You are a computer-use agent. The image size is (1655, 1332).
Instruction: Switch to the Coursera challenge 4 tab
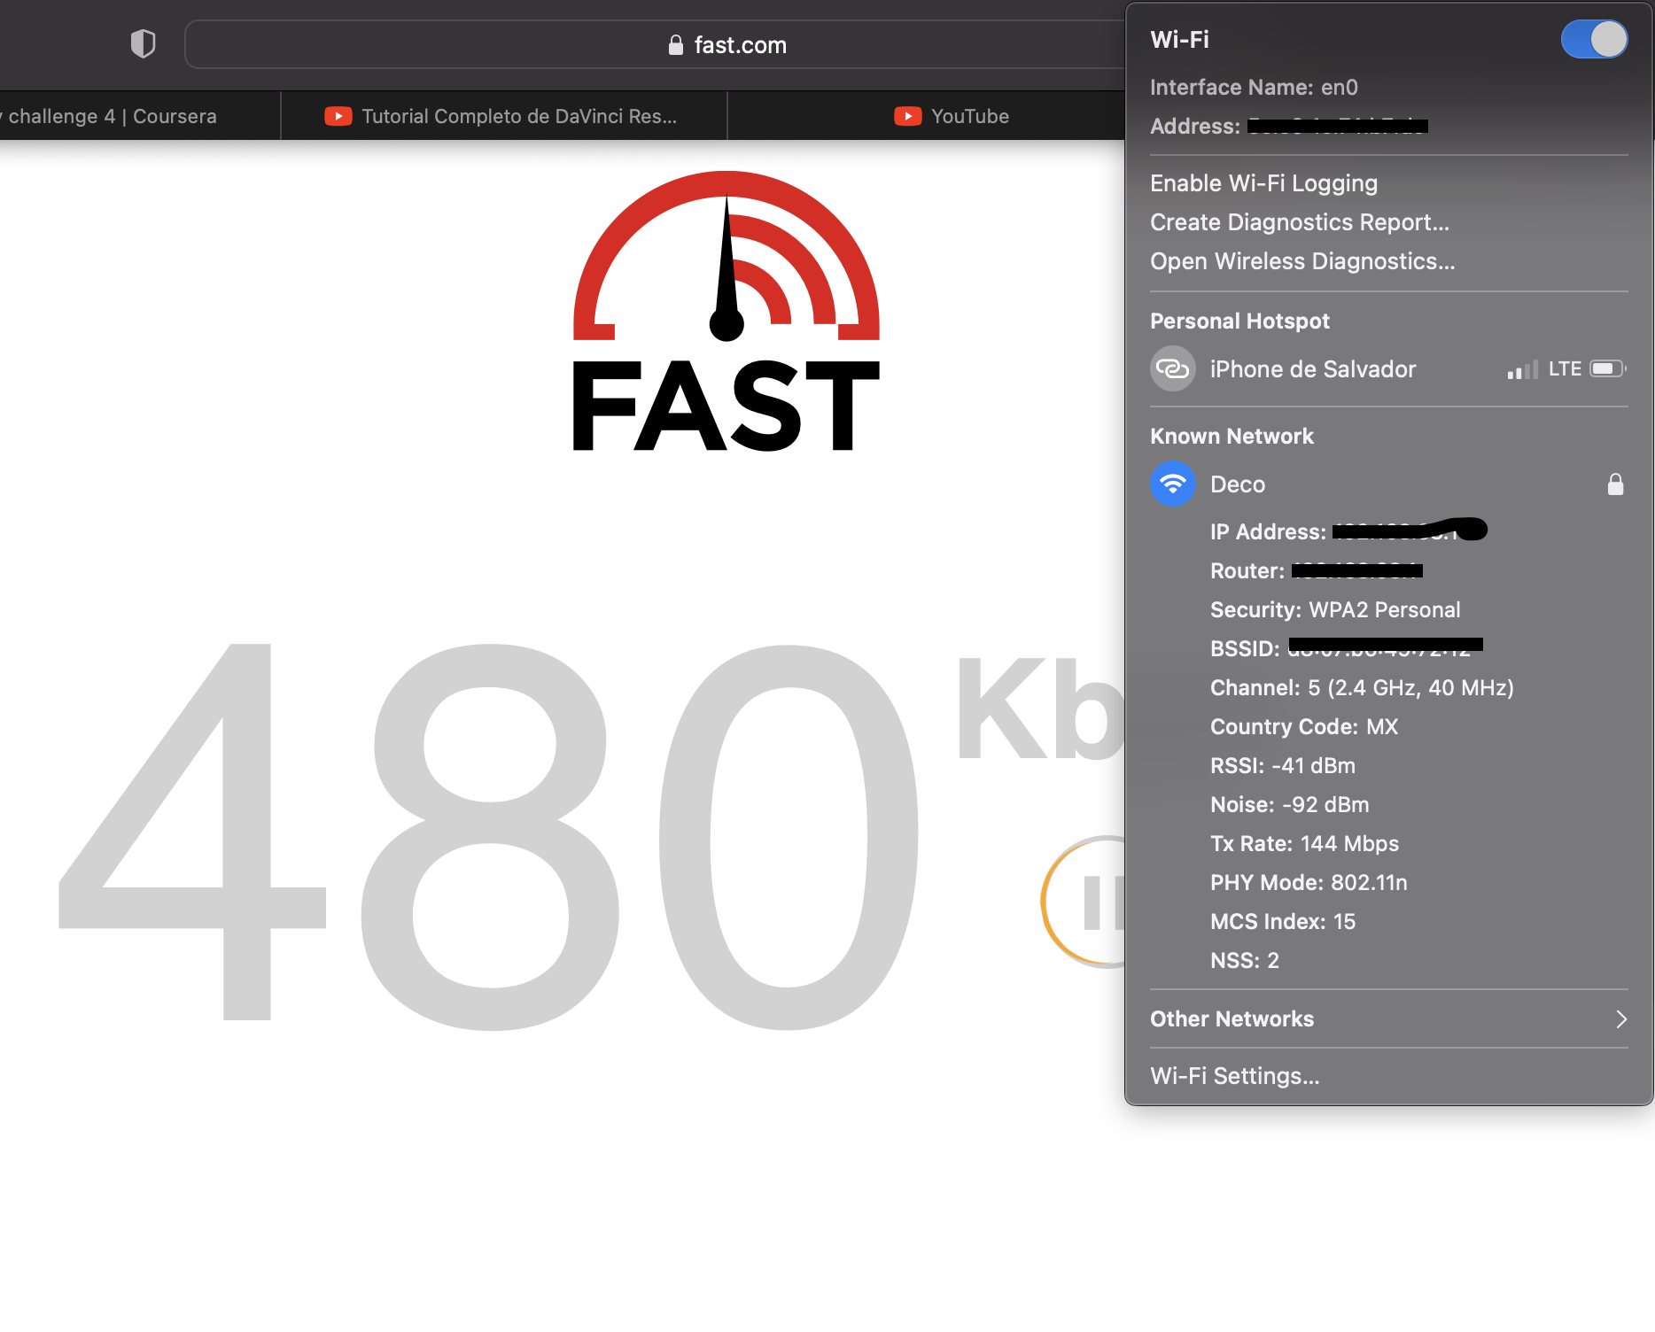coord(139,116)
